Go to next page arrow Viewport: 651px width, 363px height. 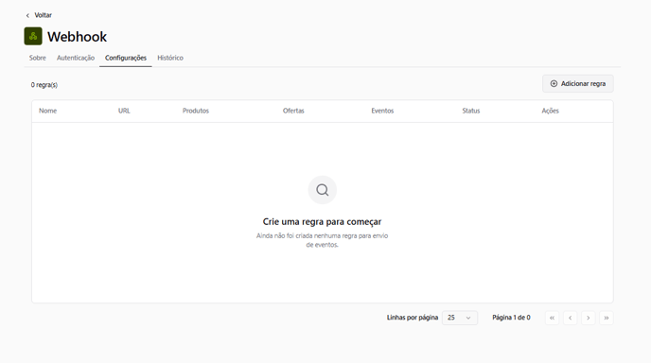pos(589,318)
